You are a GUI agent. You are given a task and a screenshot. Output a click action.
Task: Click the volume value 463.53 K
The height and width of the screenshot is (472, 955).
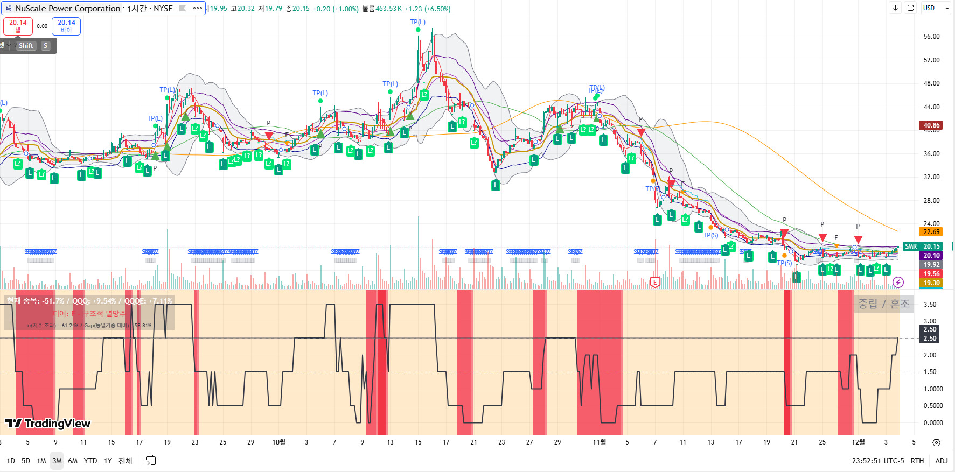389,9
